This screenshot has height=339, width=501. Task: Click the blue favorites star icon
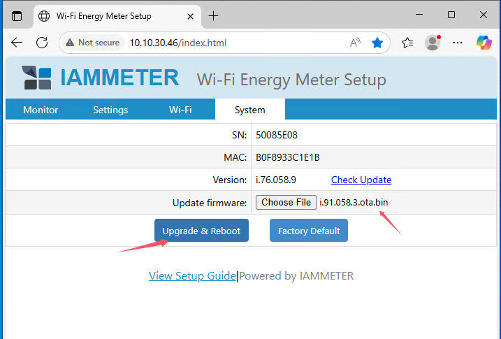point(377,43)
